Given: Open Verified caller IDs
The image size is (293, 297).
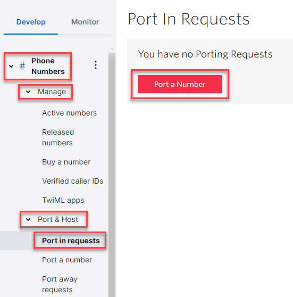Looking at the screenshot, I should [x=72, y=181].
